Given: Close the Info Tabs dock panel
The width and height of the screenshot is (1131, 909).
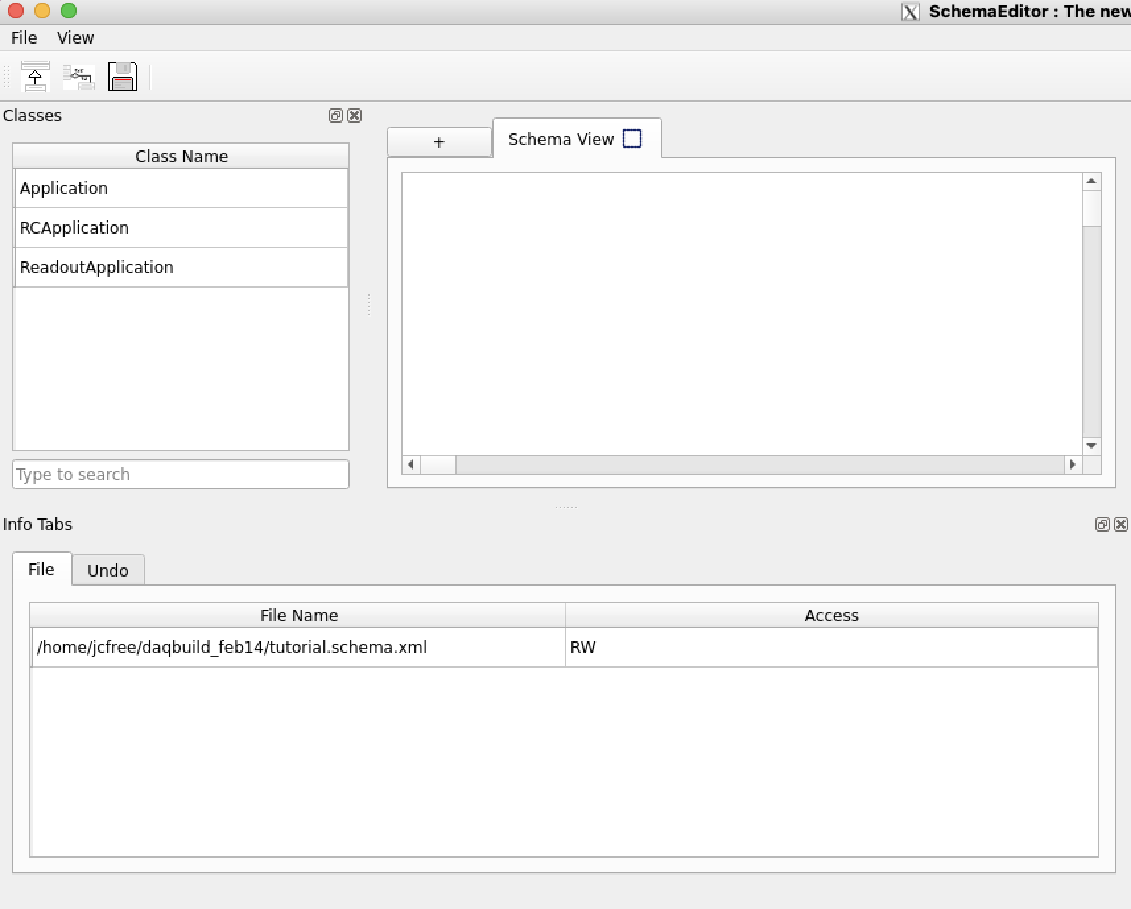Looking at the screenshot, I should pyautogui.click(x=1121, y=524).
